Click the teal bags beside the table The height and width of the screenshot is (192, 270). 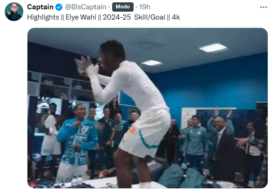(x=181, y=177)
